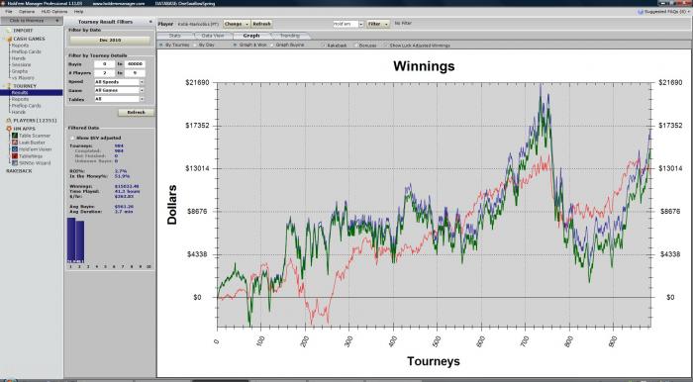Image resolution: width=693 pixels, height=382 pixels.
Task: Click the IMPORT section icon
Action: 8,31
